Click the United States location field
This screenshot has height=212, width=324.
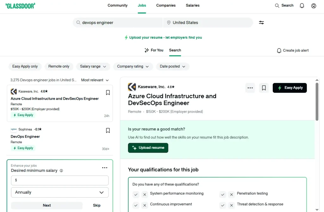coord(208,22)
